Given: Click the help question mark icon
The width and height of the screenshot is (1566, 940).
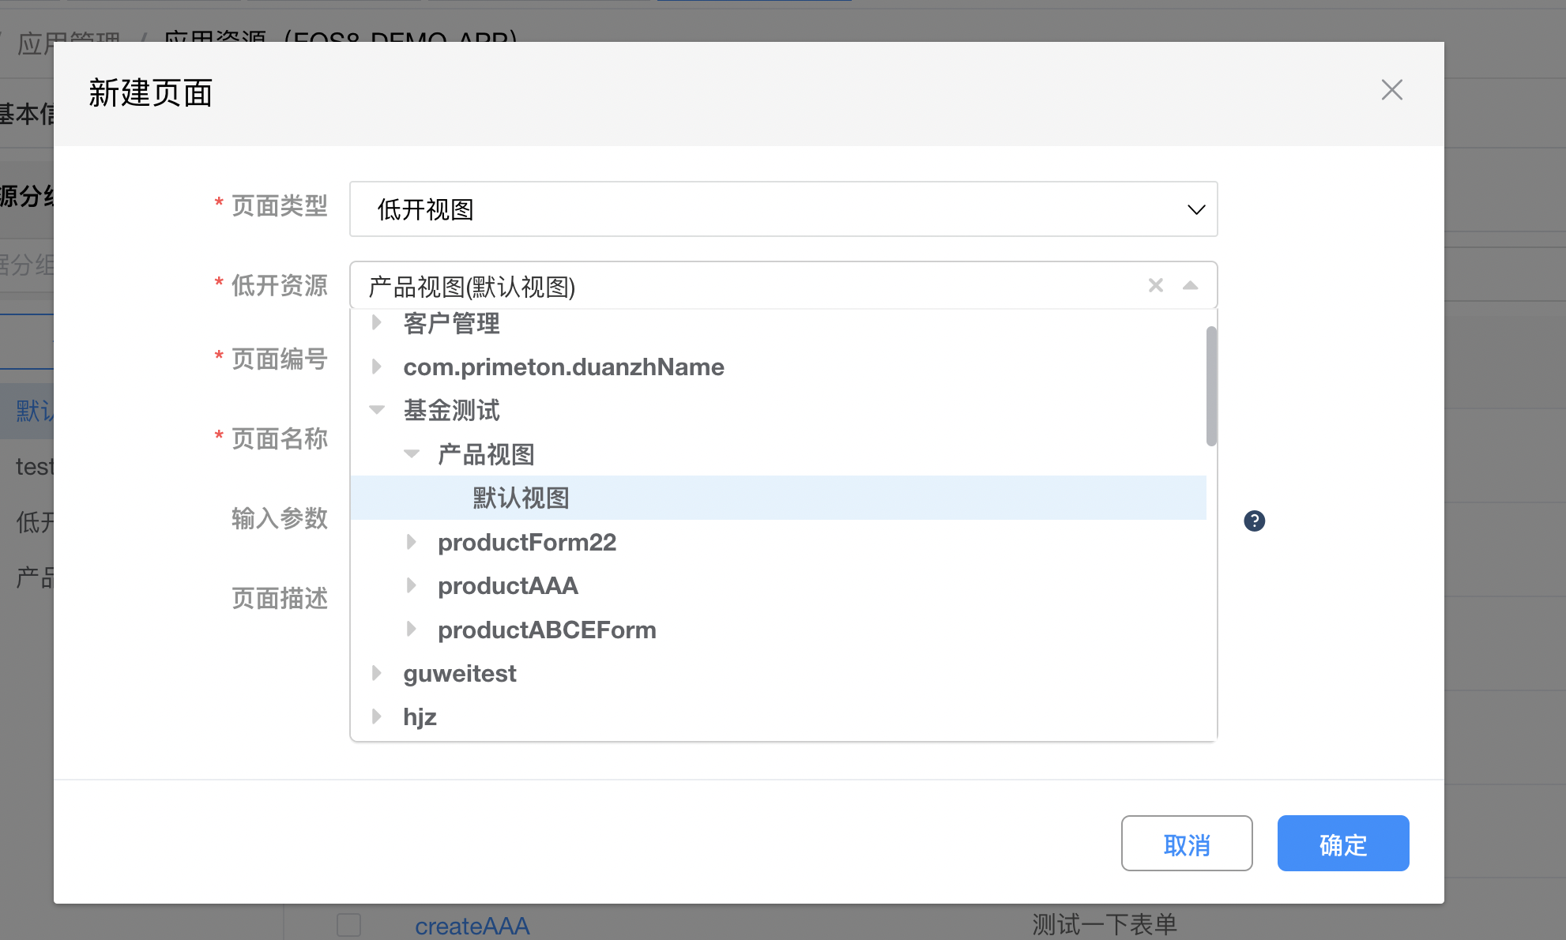Looking at the screenshot, I should coord(1254,521).
